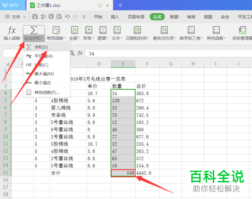The image size is (252, 199).
Task: Choose 计数(C) from the dropdown
Action: (47, 65)
